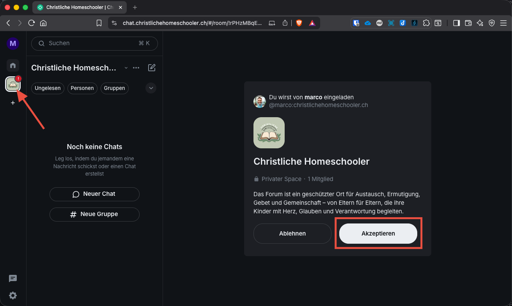Decline the invite via Ablehnen

coord(292,233)
